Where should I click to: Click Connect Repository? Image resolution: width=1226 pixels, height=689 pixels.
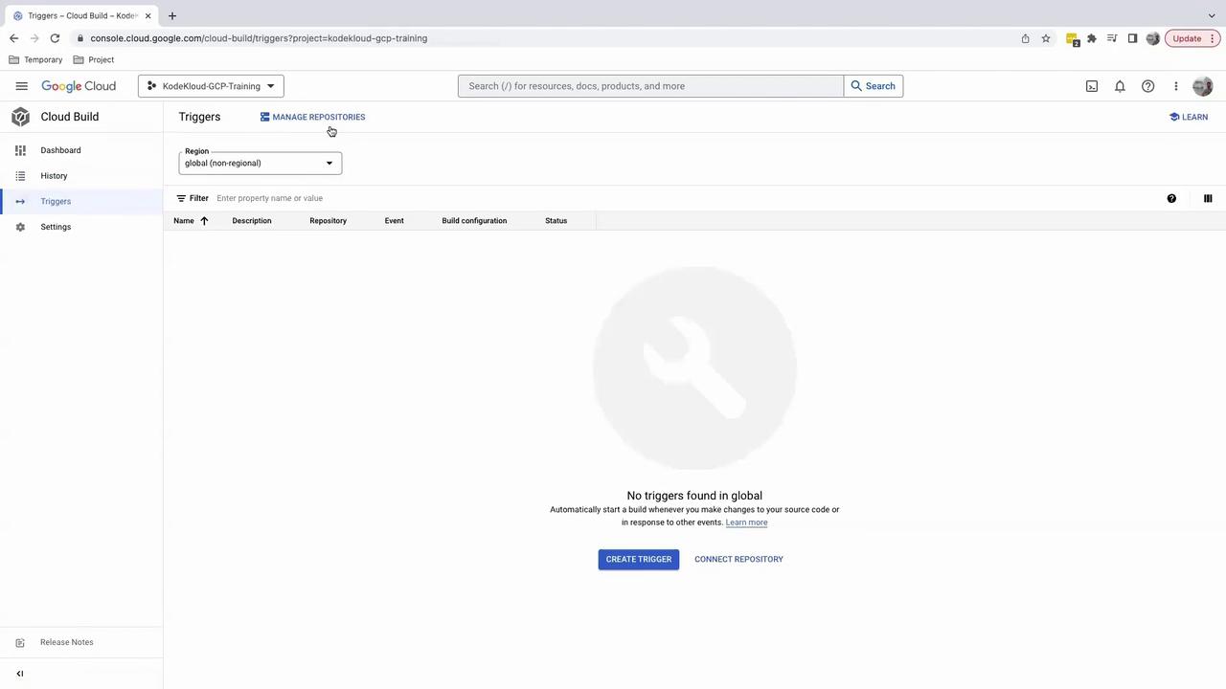[x=738, y=559]
